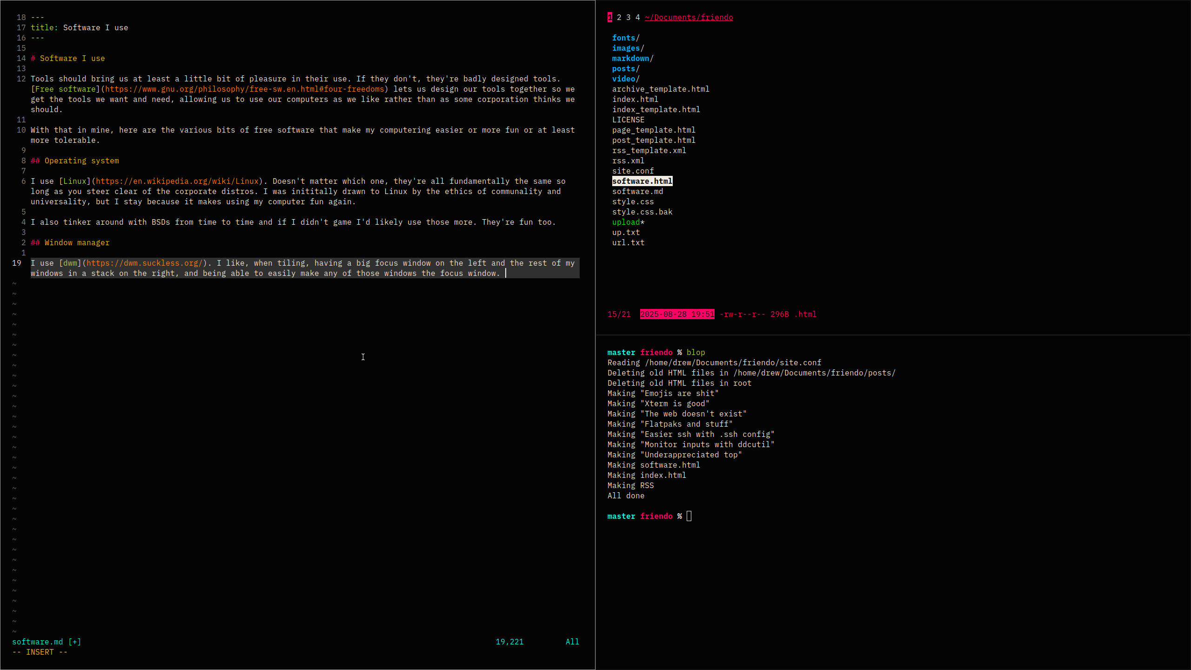This screenshot has width=1191, height=670.
Task: Click the 15/21 file position indicator
Action: tap(619, 314)
